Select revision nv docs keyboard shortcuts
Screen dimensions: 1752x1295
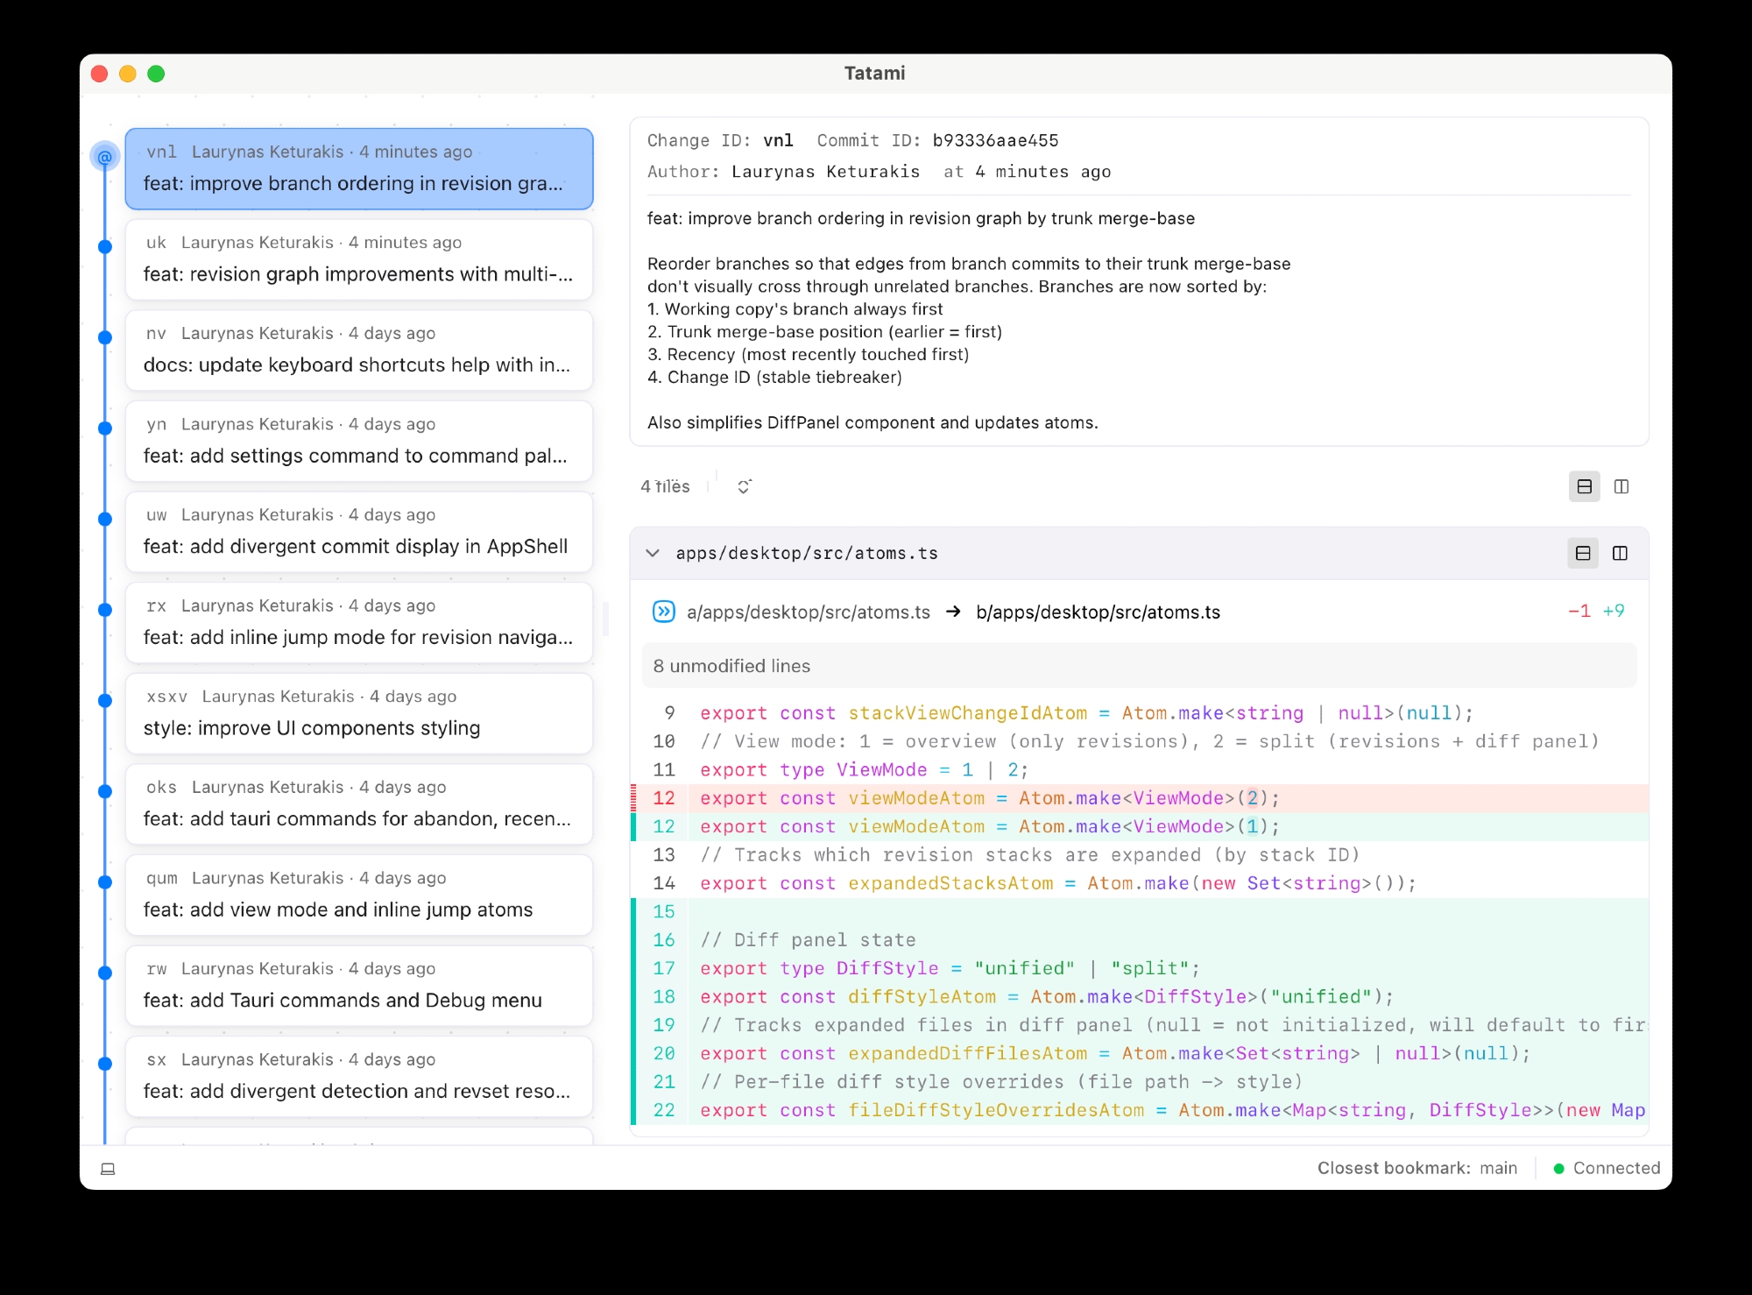[359, 350]
